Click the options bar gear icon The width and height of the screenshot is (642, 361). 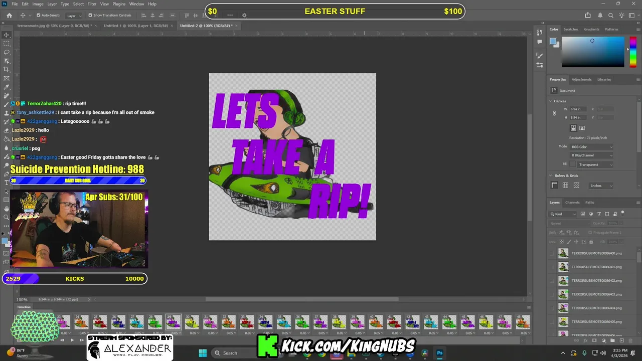[244, 16]
